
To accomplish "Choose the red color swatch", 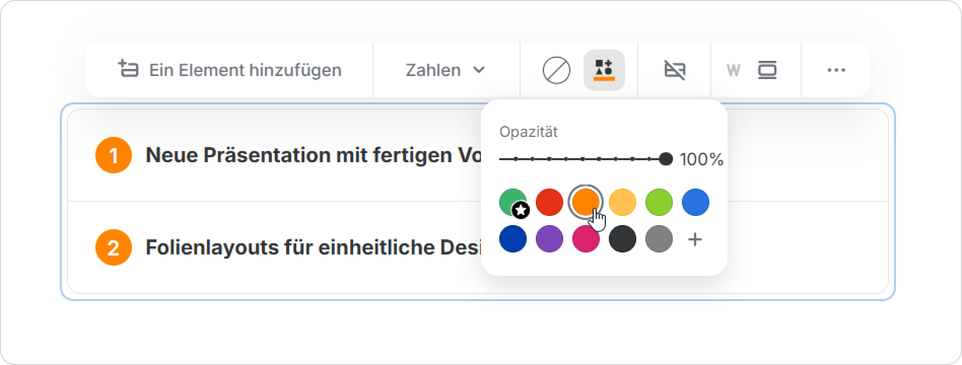I will pyautogui.click(x=549, y=202).
